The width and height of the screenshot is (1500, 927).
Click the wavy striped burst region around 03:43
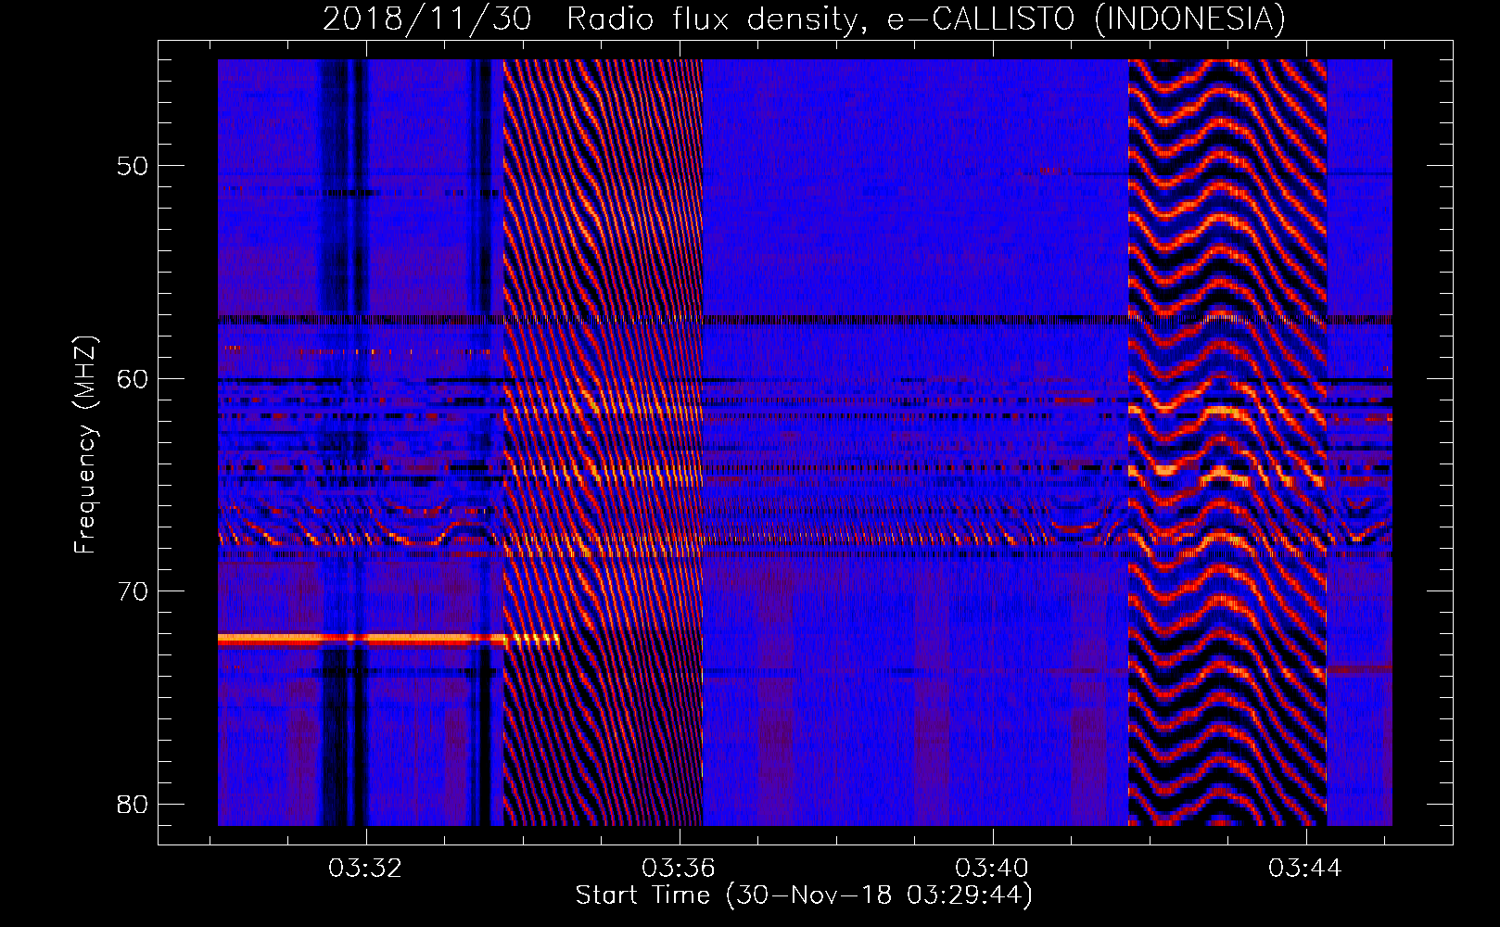[x=1227, y=442]
